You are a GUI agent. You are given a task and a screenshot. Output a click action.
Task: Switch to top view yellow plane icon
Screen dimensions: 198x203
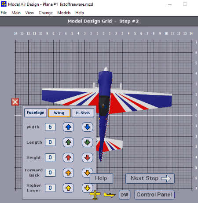(95, 195)
